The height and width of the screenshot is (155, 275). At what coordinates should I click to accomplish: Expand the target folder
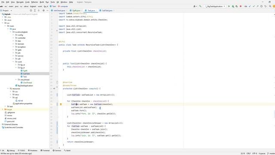click(x=3, y=109)
